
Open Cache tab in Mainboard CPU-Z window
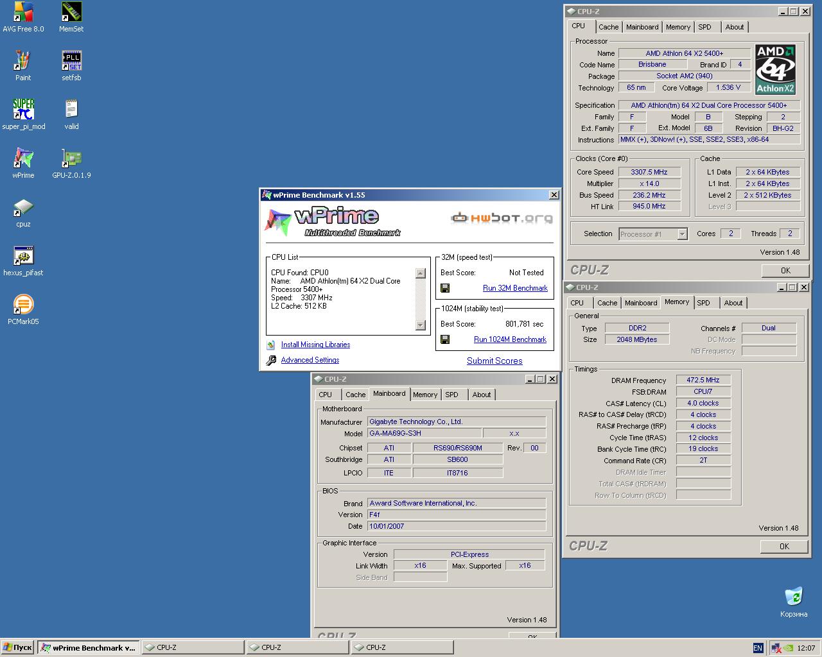pyautogui.click(x=355, y=395)
